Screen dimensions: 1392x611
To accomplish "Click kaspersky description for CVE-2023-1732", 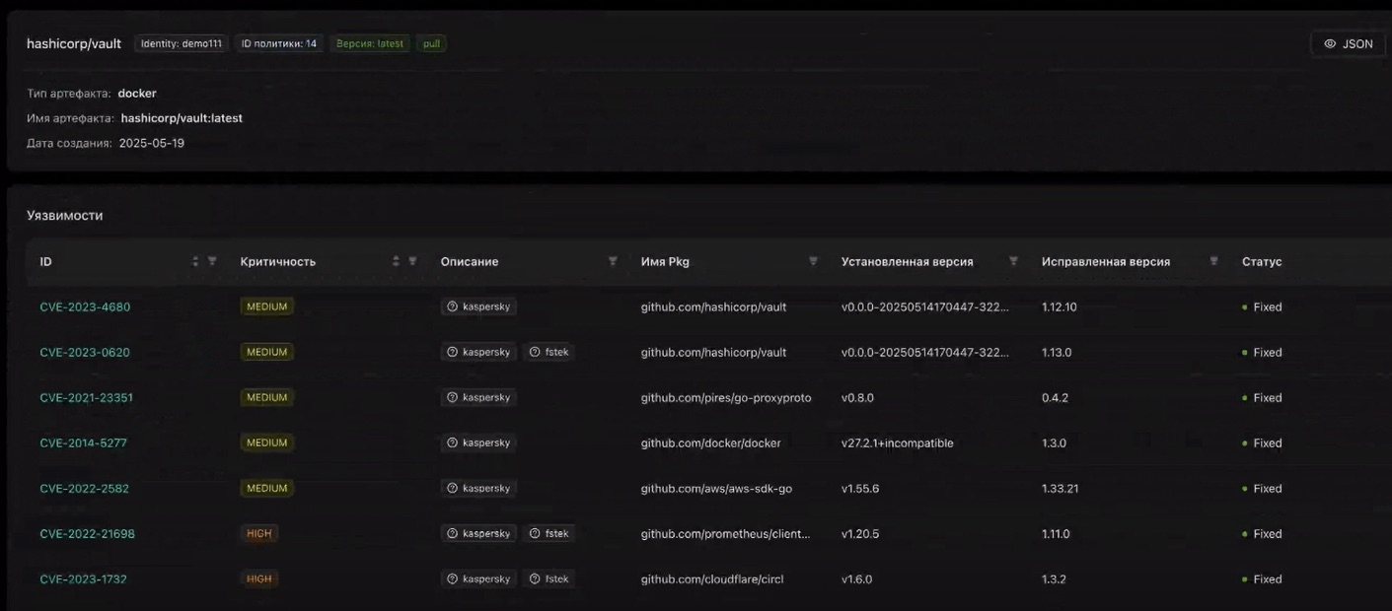I will pos(478,578).
